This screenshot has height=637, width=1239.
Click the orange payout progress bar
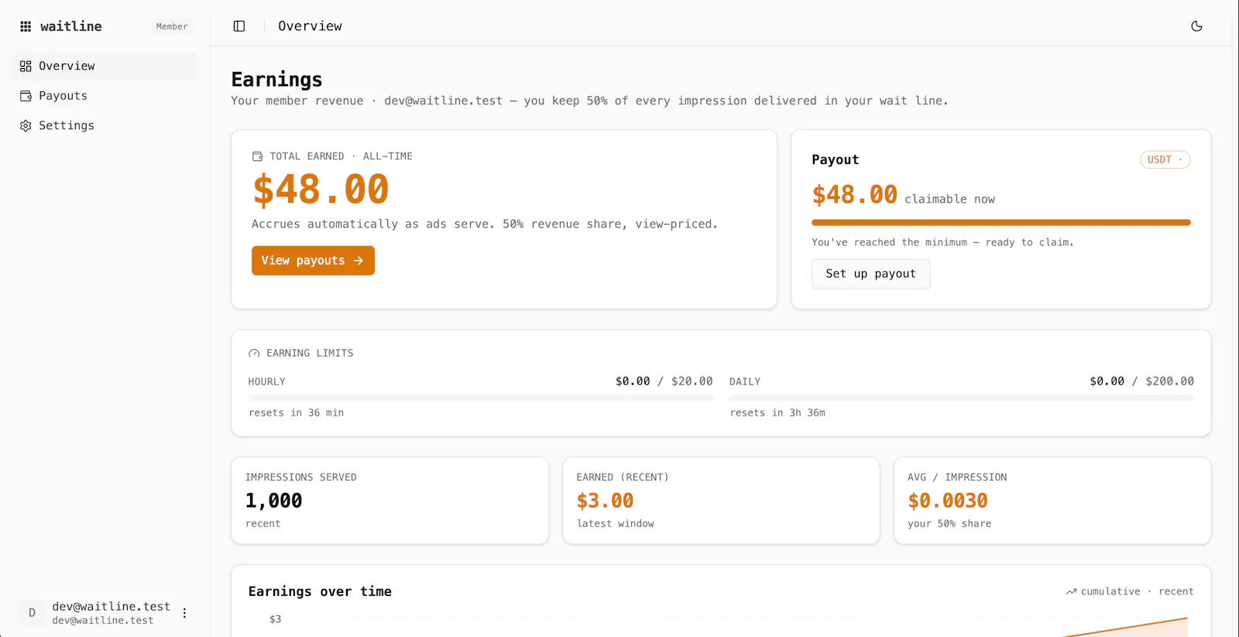coord(1000,223)
